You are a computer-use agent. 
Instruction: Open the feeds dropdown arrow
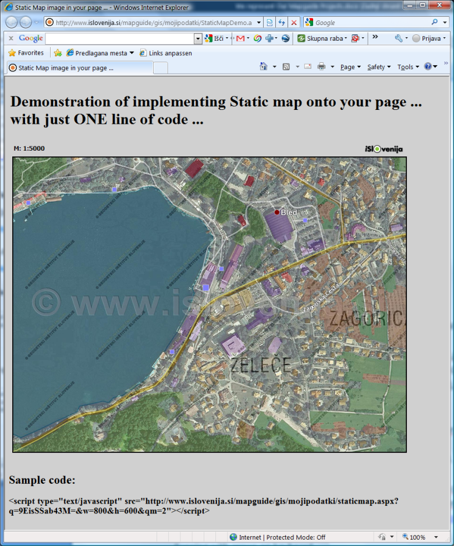(297, 66)
